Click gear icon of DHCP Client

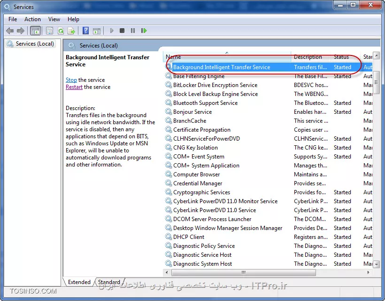pos(168,237)
